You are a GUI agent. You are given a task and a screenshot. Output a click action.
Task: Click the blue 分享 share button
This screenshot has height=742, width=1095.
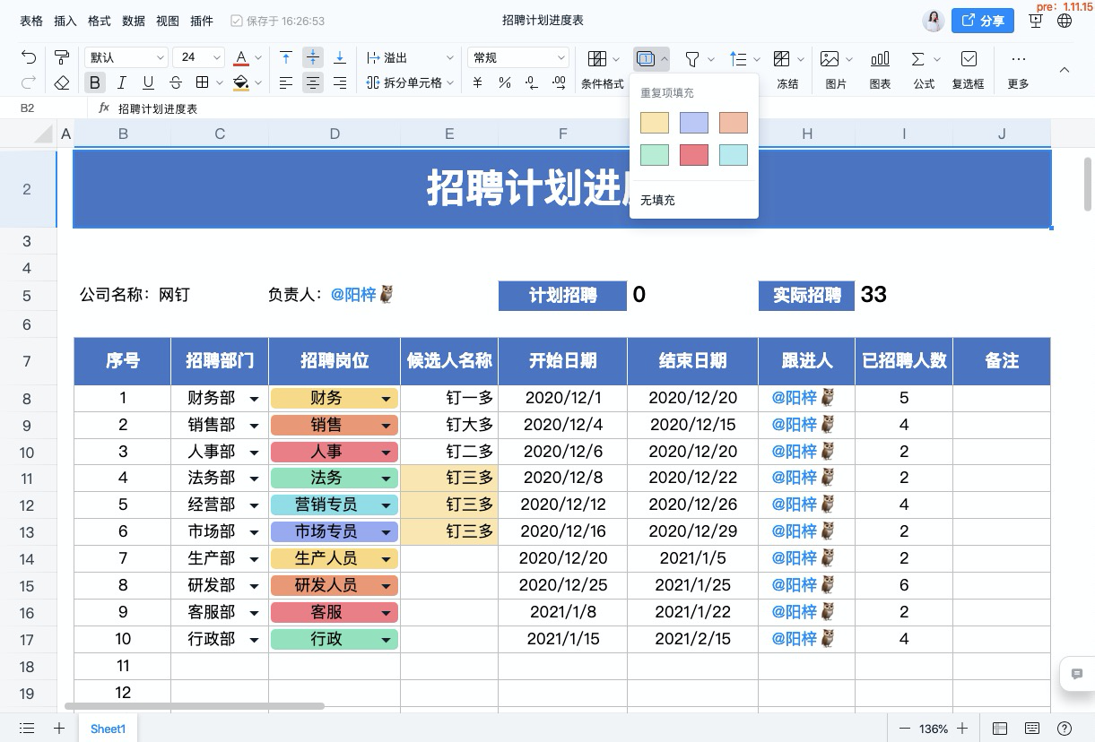coord(982,20)
